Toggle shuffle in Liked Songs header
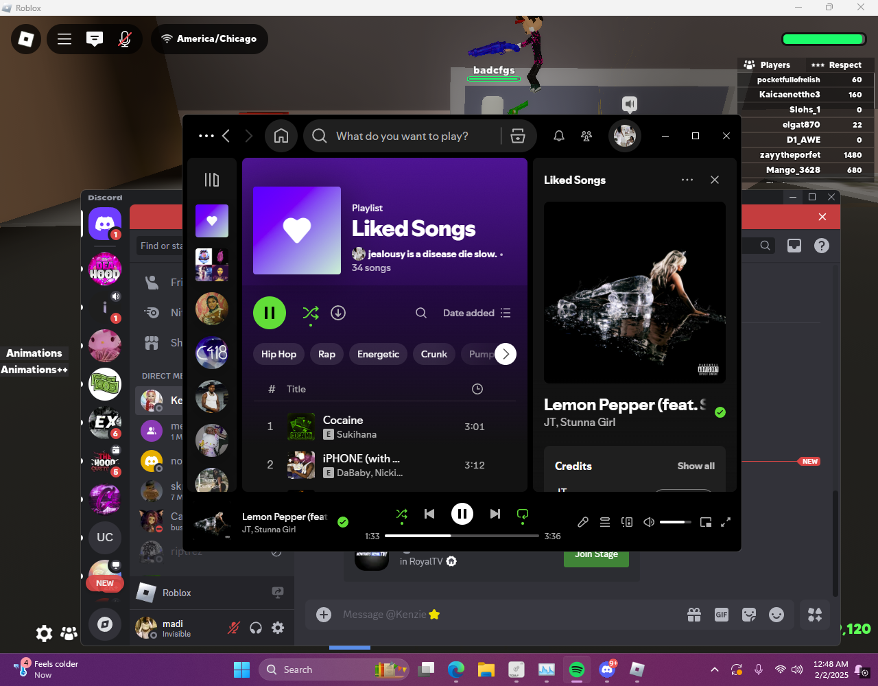Viewport: 878px width, 686px height. point(311,313)
